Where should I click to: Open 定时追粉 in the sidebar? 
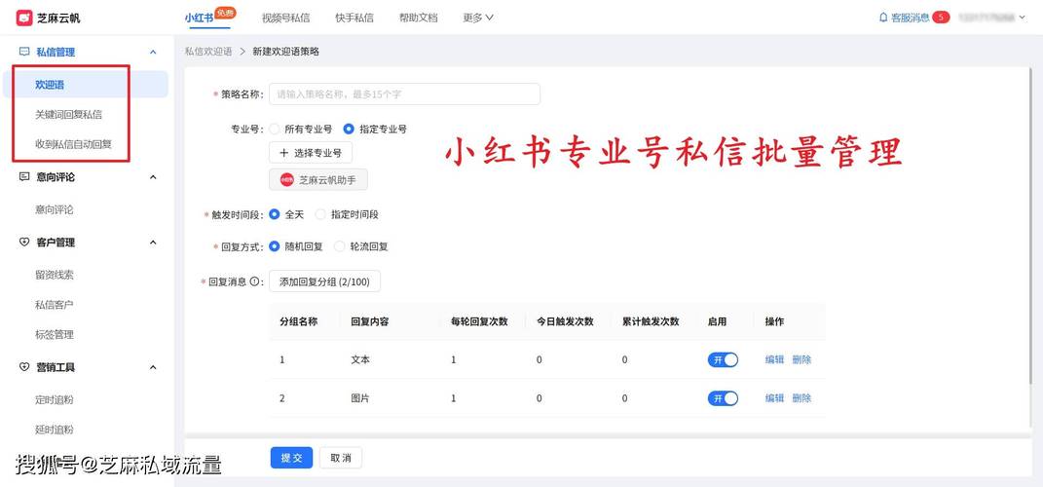(x=54, y=400)
